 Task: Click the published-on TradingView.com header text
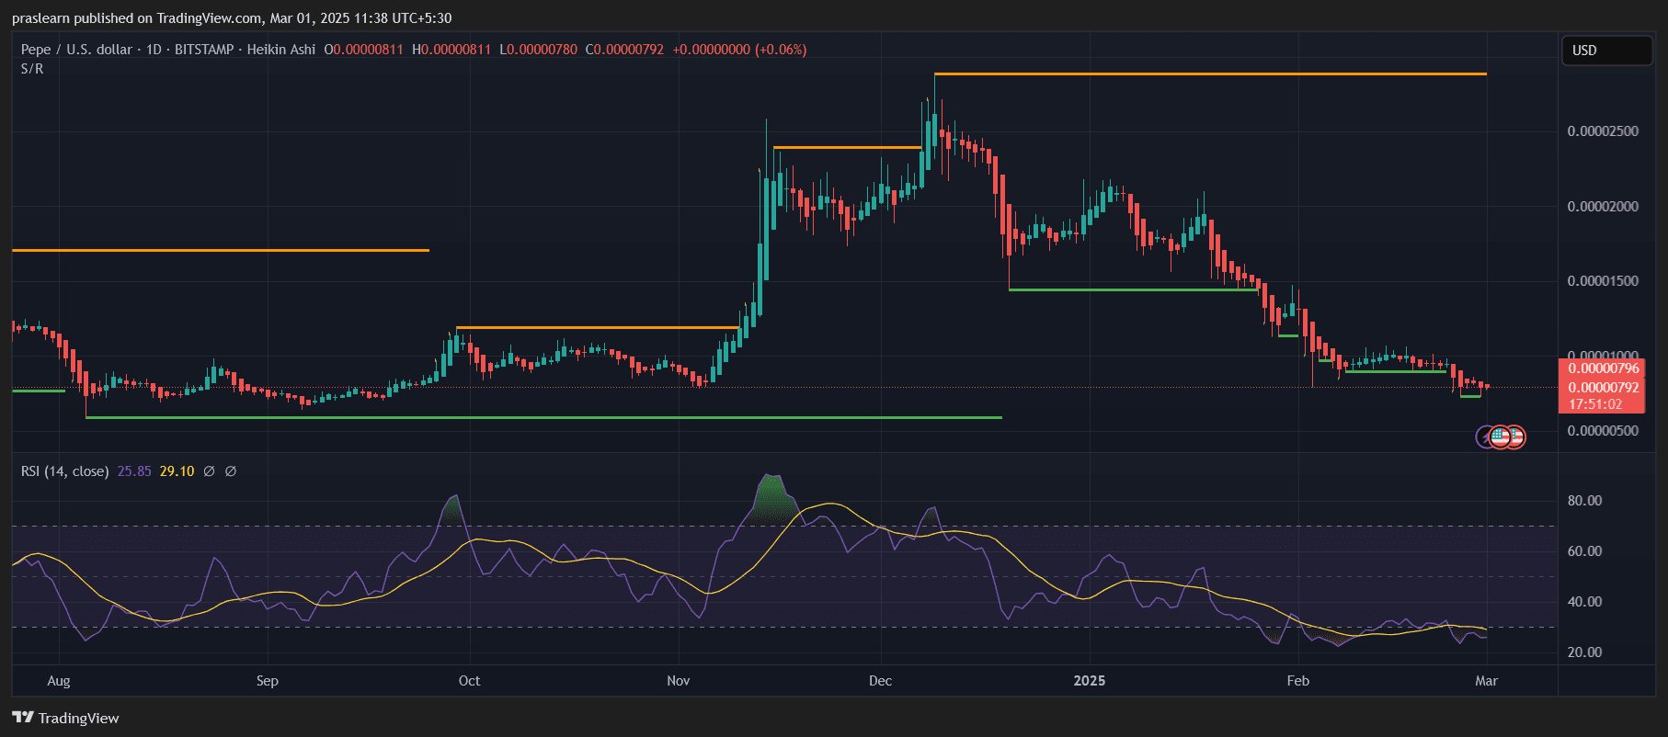(x=232, y=18)
